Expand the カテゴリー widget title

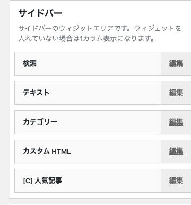[40, 122]
